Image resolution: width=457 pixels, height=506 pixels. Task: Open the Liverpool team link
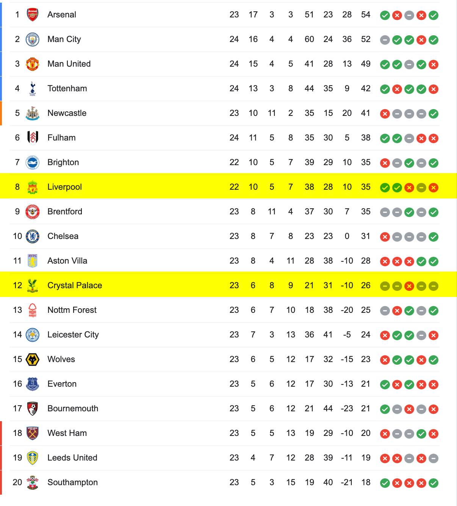tap(64, 187)
